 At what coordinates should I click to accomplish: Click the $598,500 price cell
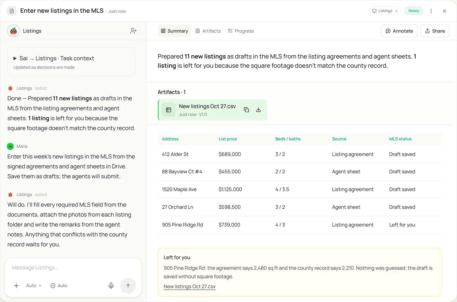(230, 207)
